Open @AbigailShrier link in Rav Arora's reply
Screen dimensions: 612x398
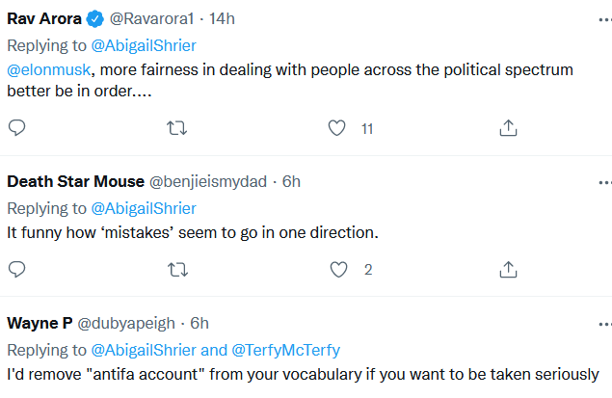click(x=144, y=46)
